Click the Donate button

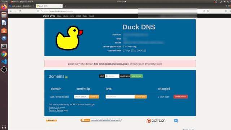click(51, 120)
